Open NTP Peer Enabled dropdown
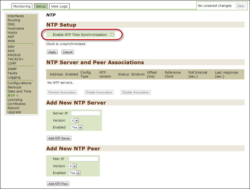Image resolution: width=250 pixels, height=189 pixels. [x=75, y=173]
